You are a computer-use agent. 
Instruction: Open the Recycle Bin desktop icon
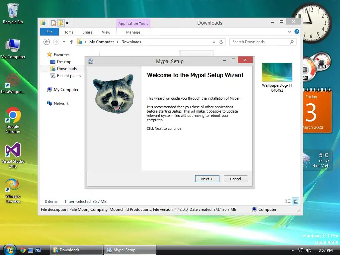click(13, 13)
